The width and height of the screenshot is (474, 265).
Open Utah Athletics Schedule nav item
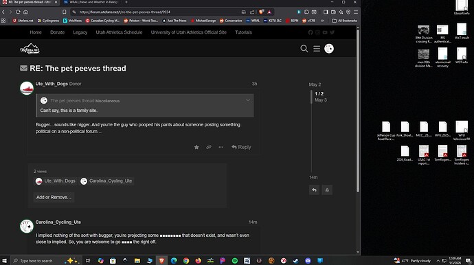(x=119, y=32)
